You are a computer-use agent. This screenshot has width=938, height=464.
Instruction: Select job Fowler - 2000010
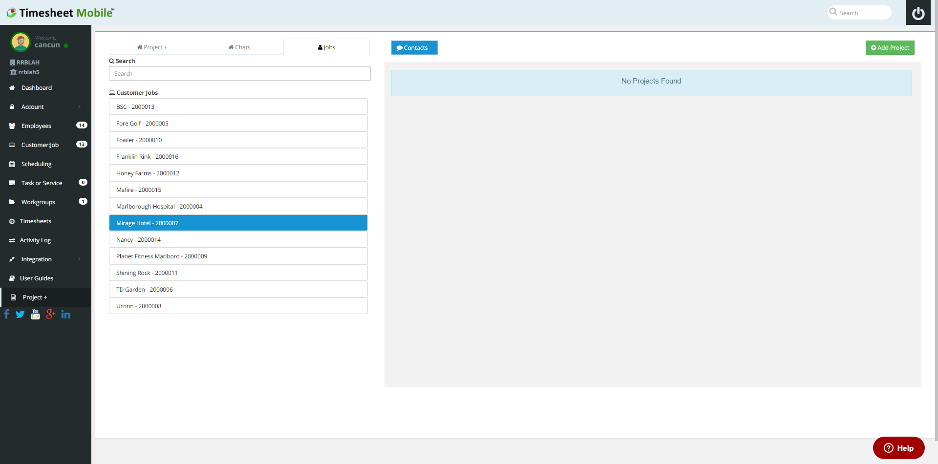click(x=238, y=140)
